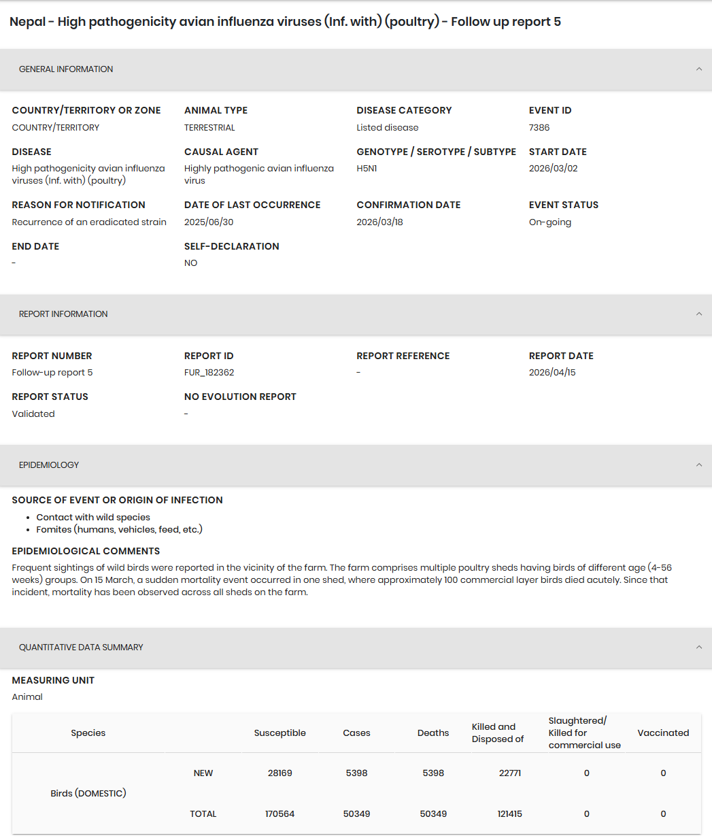This screenshot has width=712, height=838.
Task: Click the Deaths column header
Action: pos(433,733)
